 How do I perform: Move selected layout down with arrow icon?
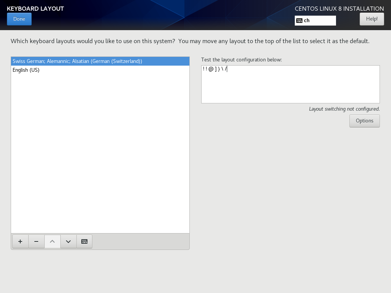(x=68, y=241)
